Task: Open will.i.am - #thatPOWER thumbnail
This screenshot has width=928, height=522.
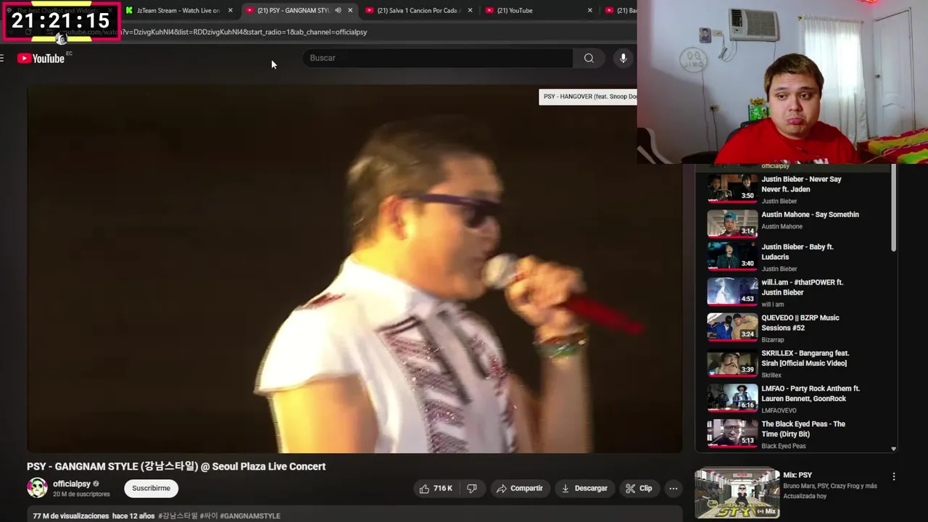Action: click(x=732, y=291)
